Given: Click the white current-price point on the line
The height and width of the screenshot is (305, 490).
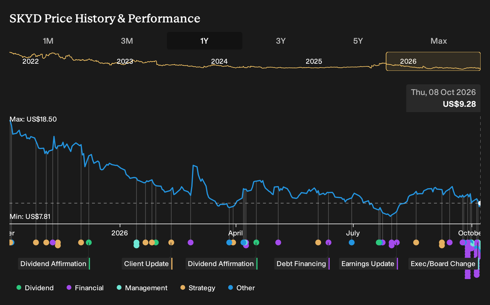Looking at the screenshot, I should 480,203.
